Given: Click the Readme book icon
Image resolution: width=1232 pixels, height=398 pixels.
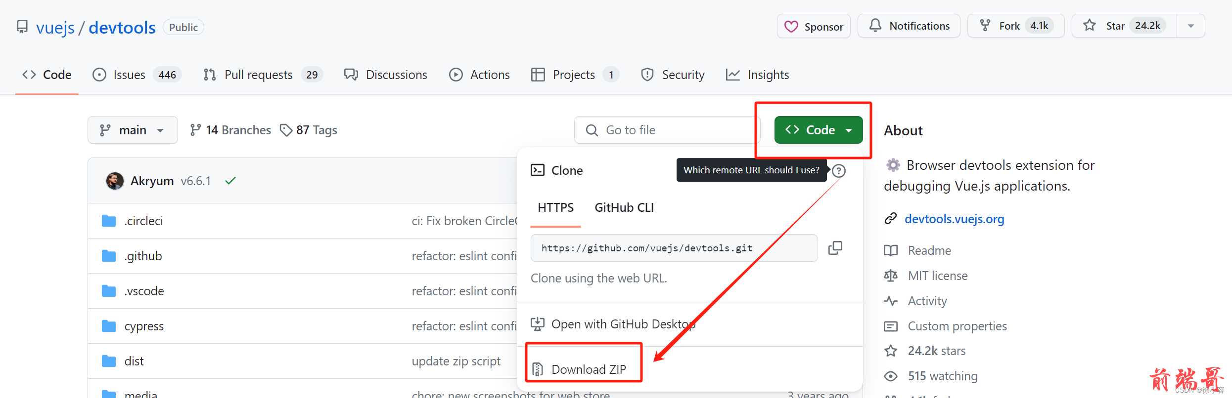Looking at the screenshot, I should [x=891, y=250].
